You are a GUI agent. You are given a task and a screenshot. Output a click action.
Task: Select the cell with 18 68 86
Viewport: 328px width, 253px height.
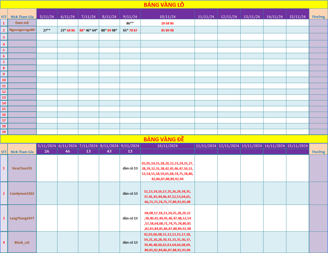pyautogui.click(x=168, y=23)
